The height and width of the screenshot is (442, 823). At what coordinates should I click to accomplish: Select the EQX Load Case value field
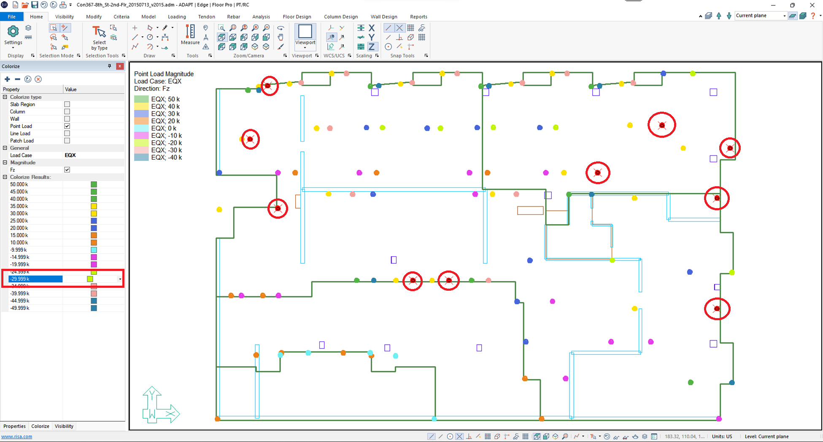tap(94, 155)
